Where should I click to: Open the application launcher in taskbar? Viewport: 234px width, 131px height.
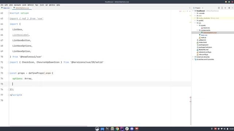click(x=97, y=129)
